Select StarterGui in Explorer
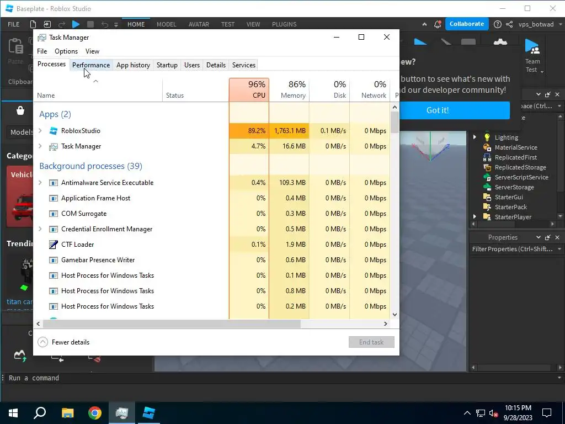The height and width of the screenshot is (424, 565). point(508,197)
